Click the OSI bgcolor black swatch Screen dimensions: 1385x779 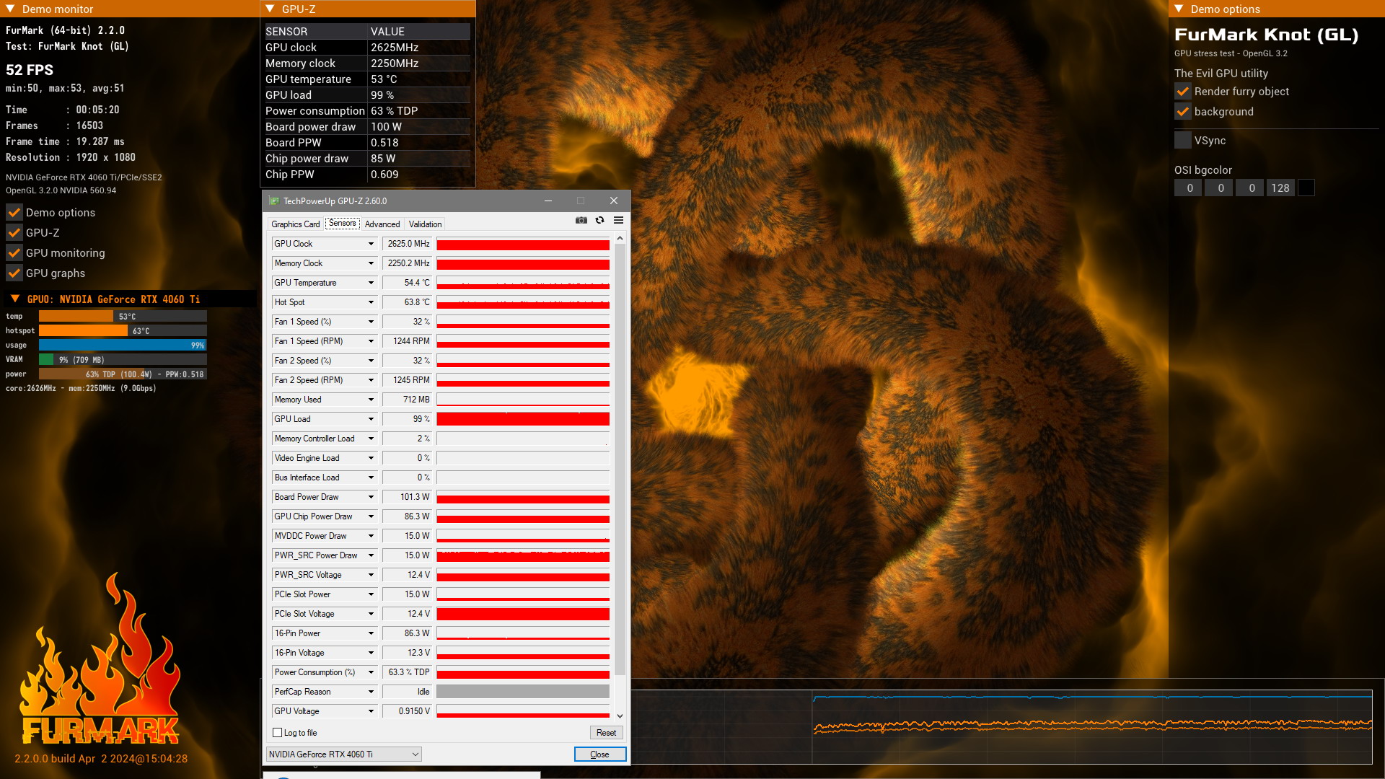[1306, 188]
